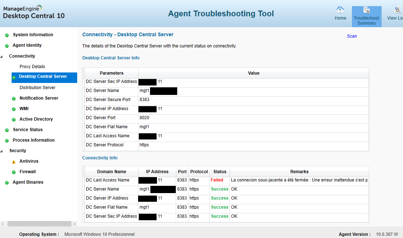Select Connectivity tree heading

point(22,56)
